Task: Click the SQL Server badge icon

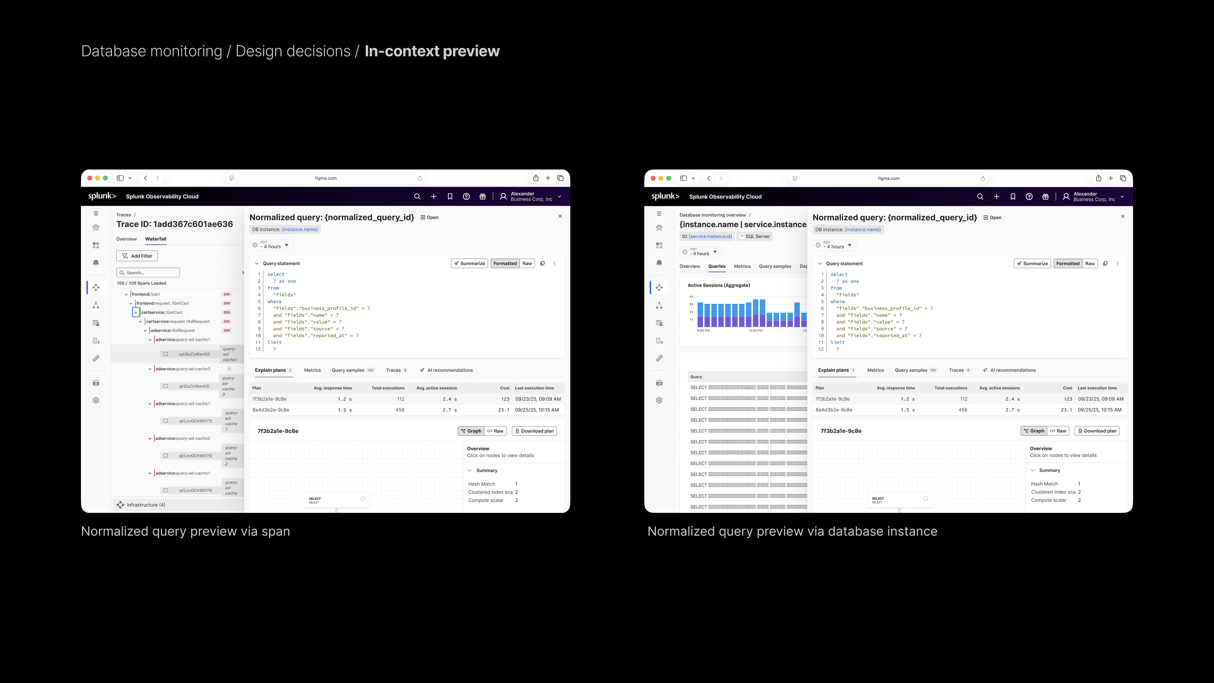Action: click(x=742, y=237)
